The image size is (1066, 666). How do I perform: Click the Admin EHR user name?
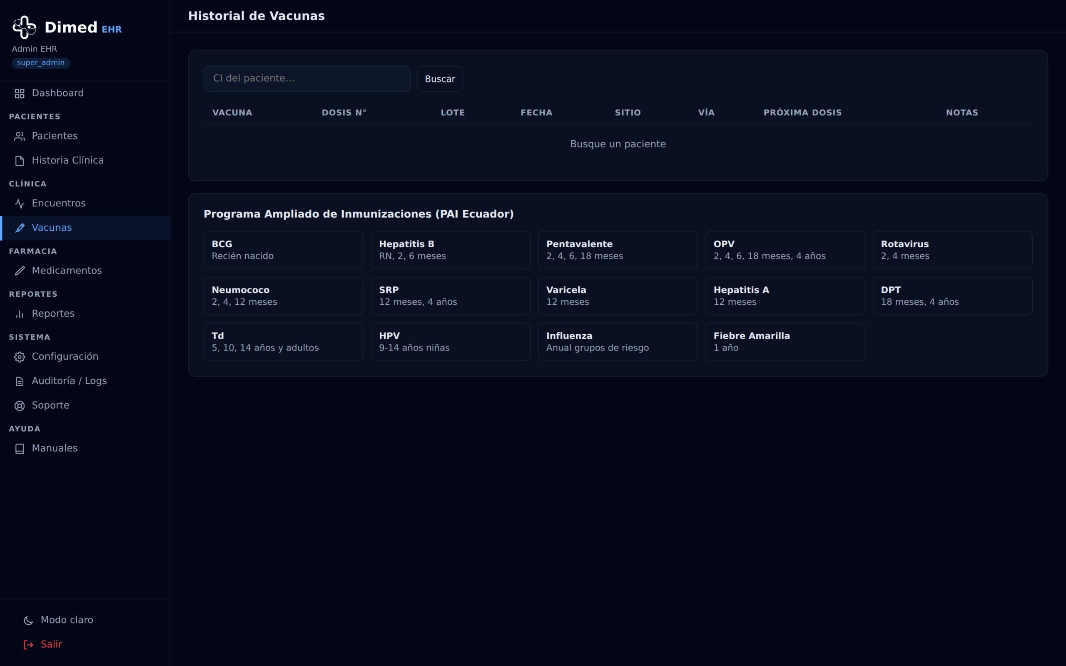[x=35, y=49]
